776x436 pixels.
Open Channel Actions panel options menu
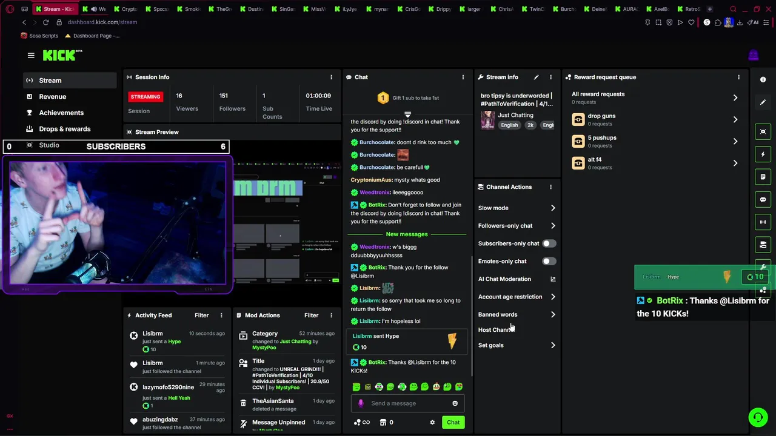[550, 187]
